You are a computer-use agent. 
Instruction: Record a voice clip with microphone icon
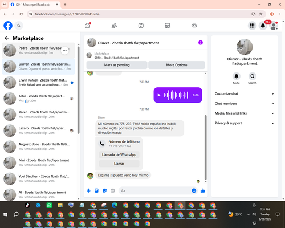88,190
